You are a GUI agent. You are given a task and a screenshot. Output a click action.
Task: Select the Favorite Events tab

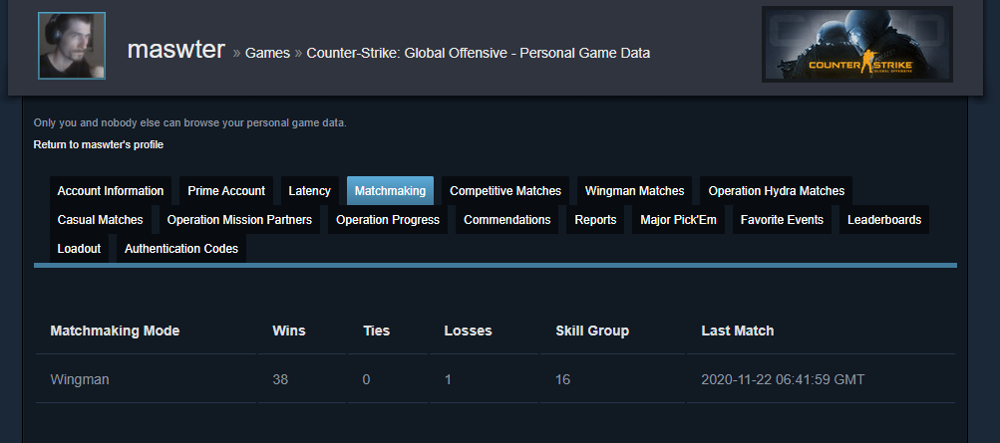(x=782, y=220)
